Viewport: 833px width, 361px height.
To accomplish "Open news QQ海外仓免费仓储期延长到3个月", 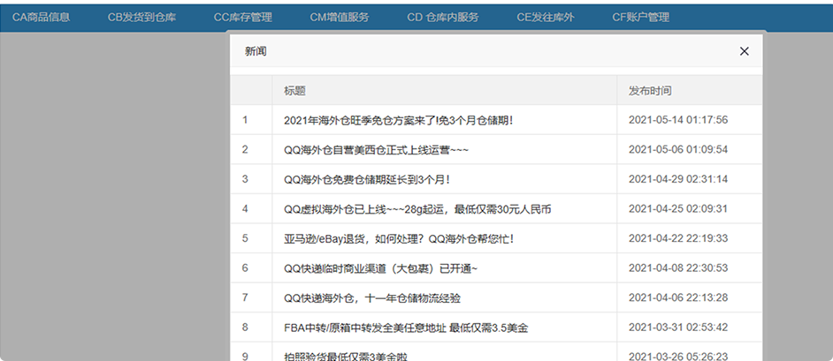I will pos(367,180).
